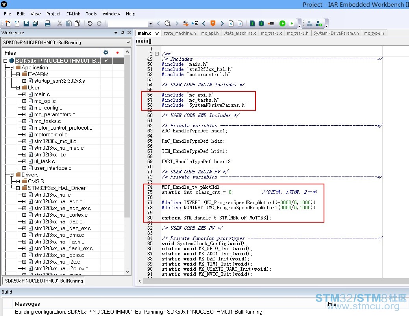Click the Go To line icon
The image size is (409, 316).
[x=194, y=24]
